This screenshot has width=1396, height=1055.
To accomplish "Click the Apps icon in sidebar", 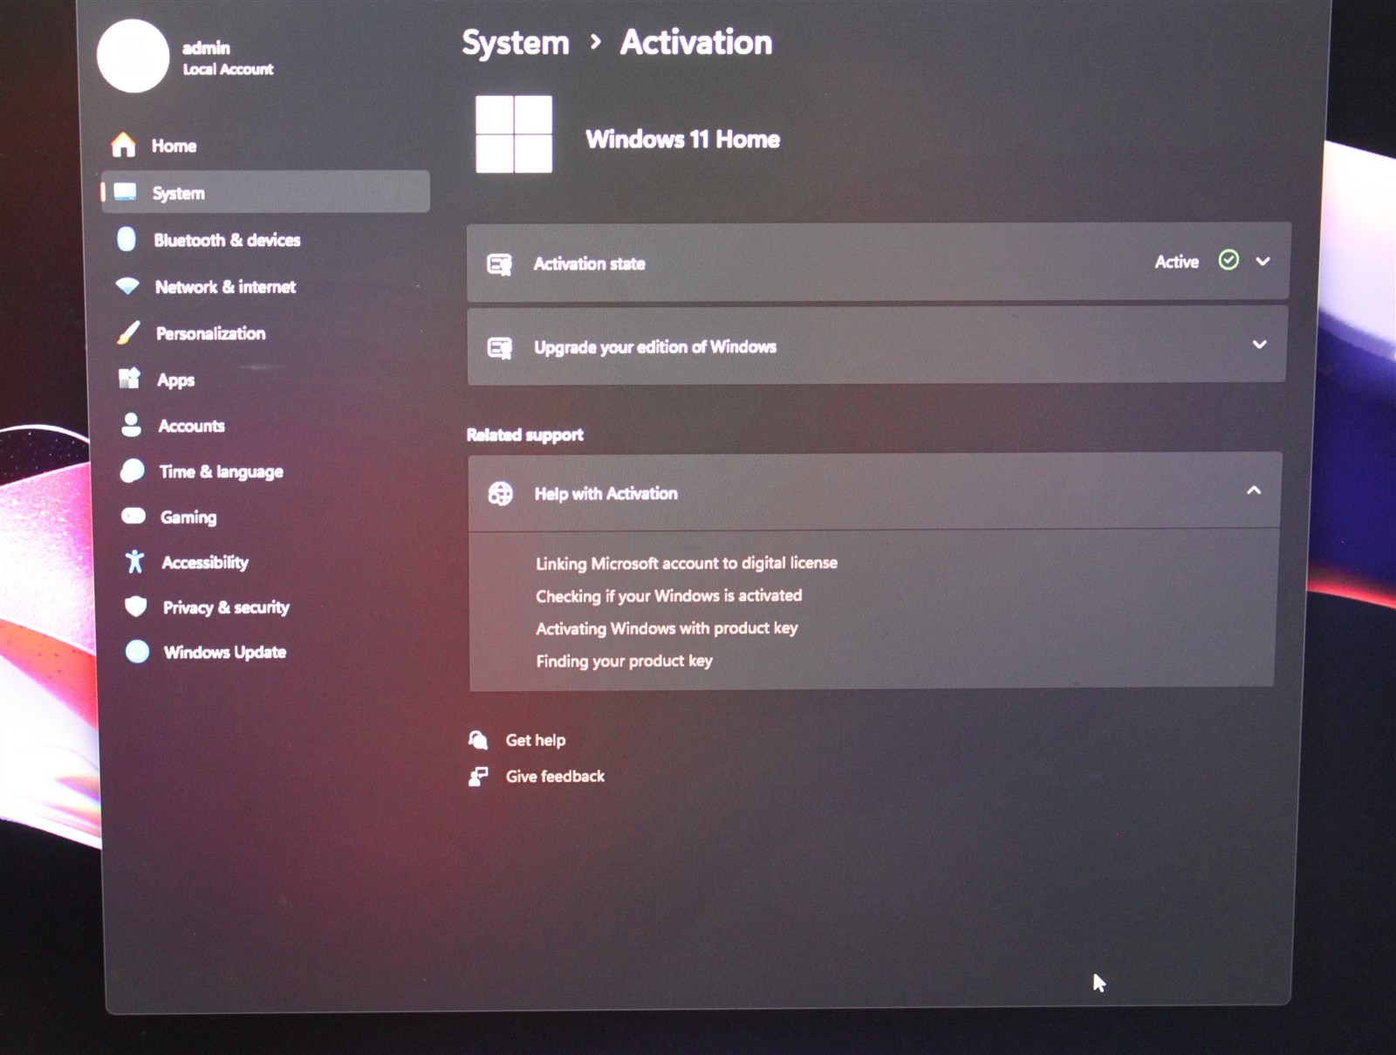I will click(129, 378).
